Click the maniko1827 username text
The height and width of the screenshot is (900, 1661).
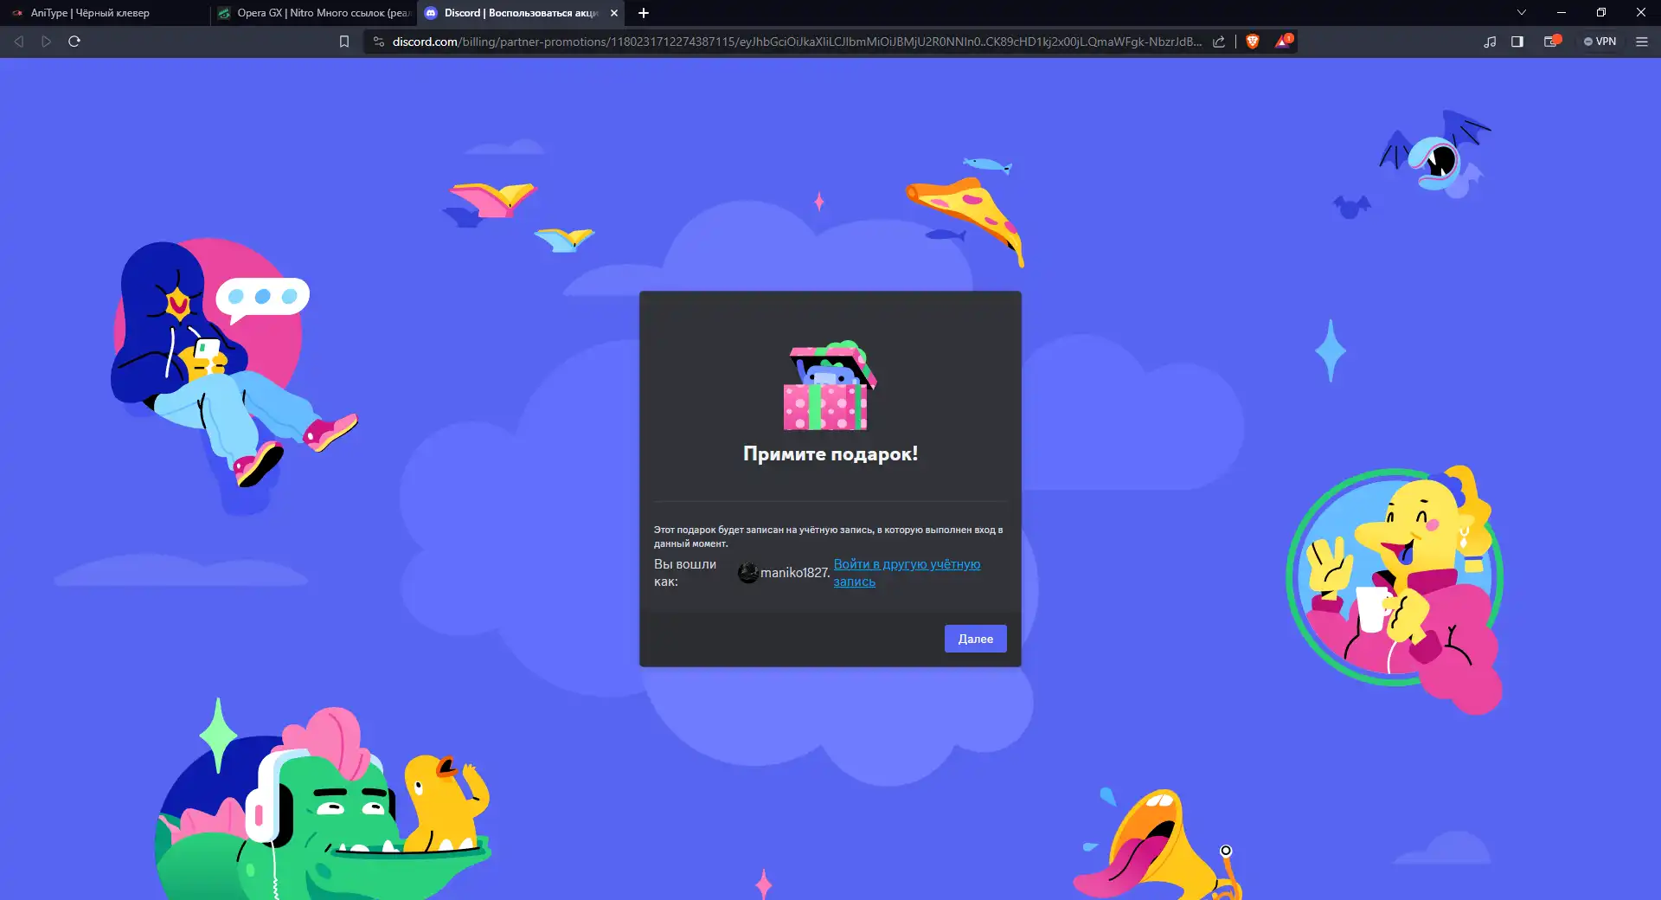tap(795, 573)
